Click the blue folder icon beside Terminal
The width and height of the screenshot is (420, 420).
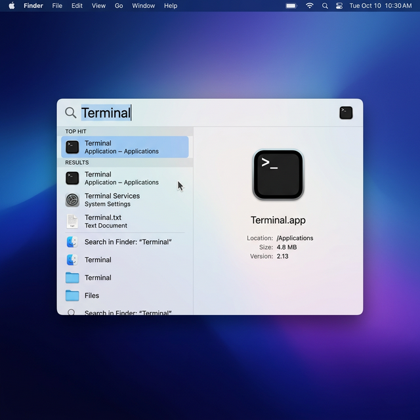(72, 278)
